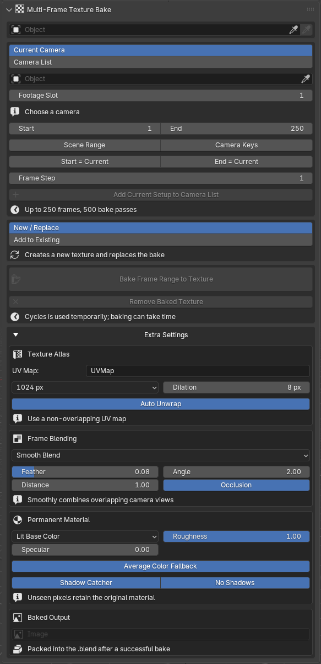This screenshot has height=664, width=321.
Task: Adjust the Dilation value
Action: click(x=237, y=387)
